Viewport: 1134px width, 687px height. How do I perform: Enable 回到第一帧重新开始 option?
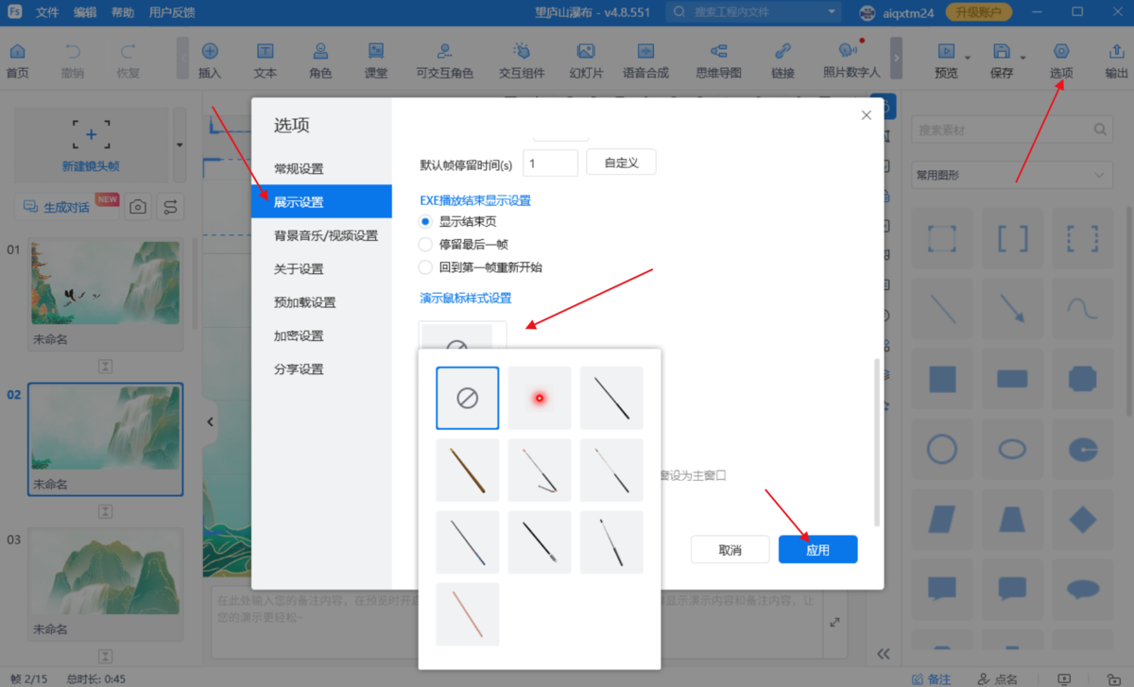tap(426, 266)
